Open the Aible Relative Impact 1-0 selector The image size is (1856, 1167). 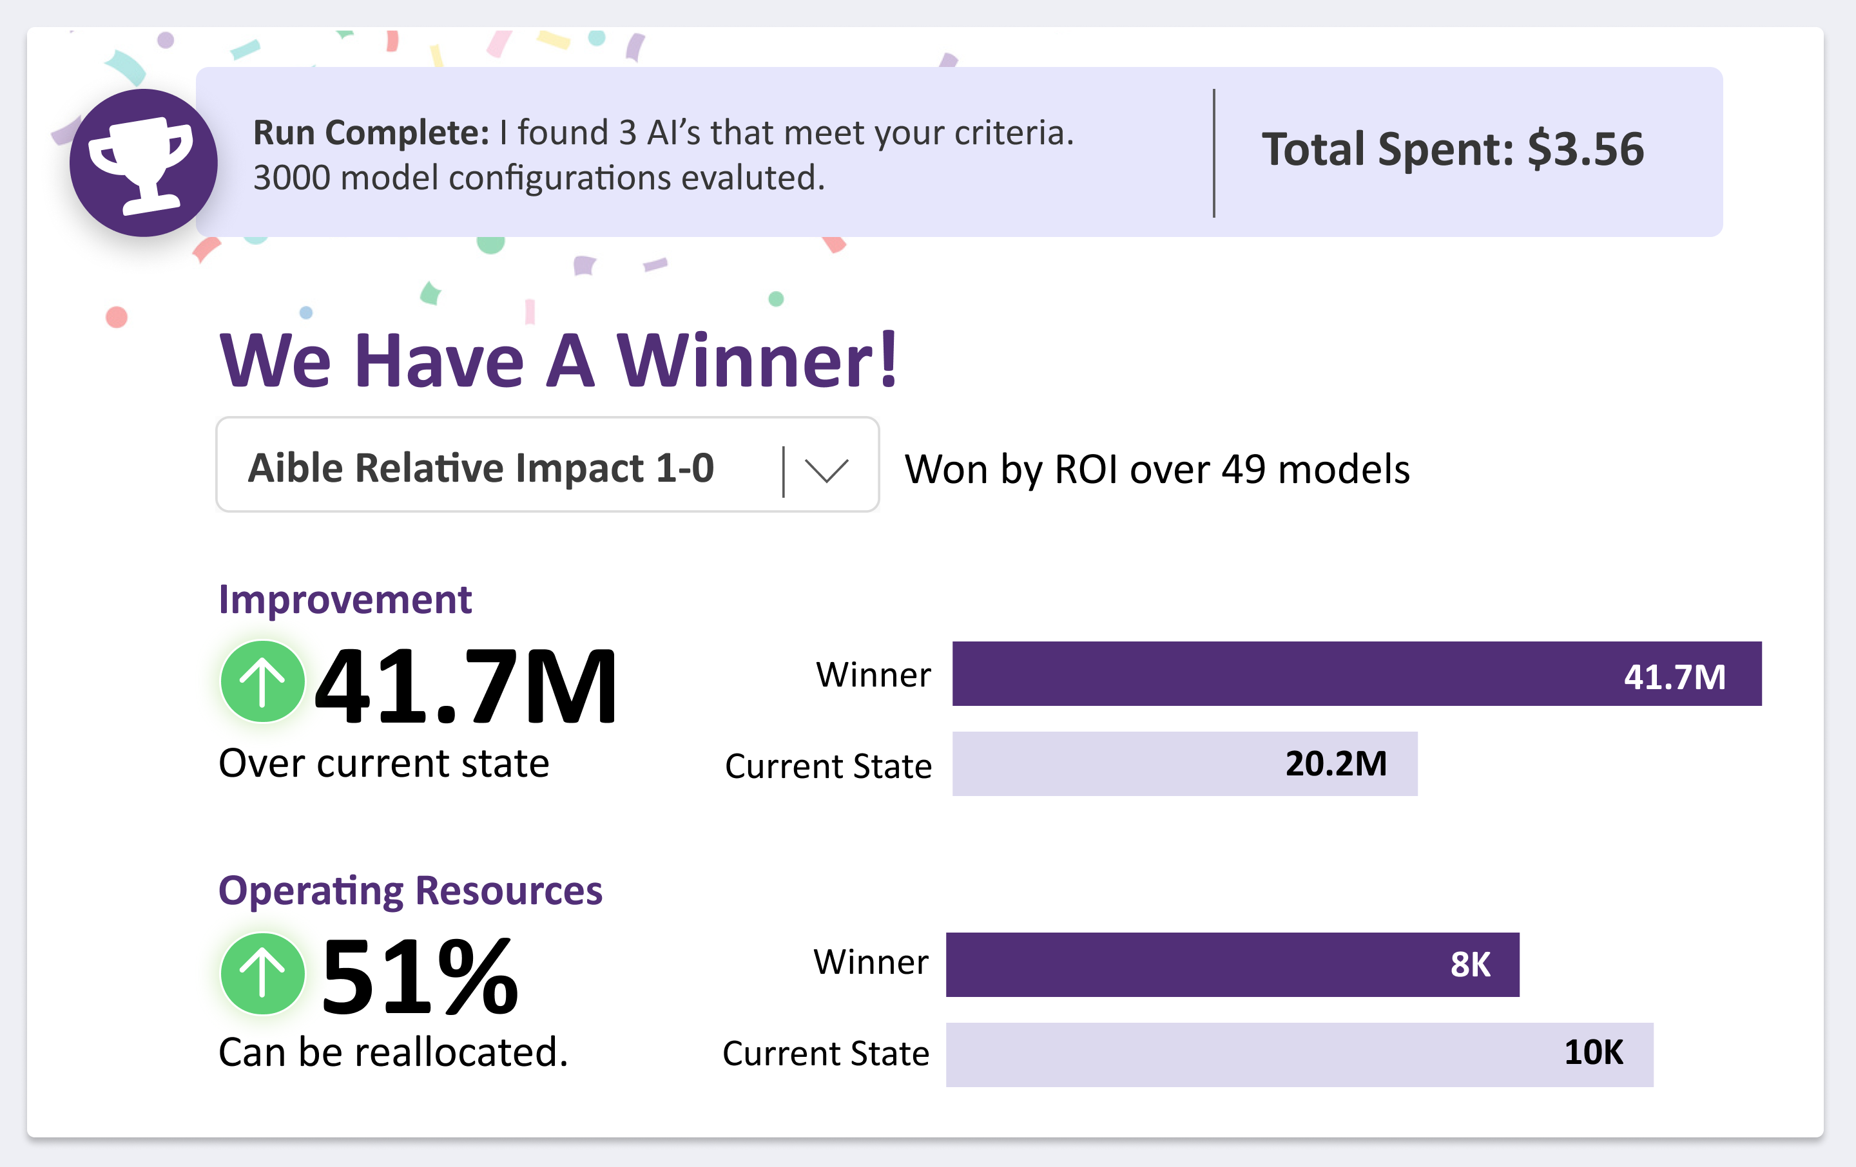click(481, 468)
